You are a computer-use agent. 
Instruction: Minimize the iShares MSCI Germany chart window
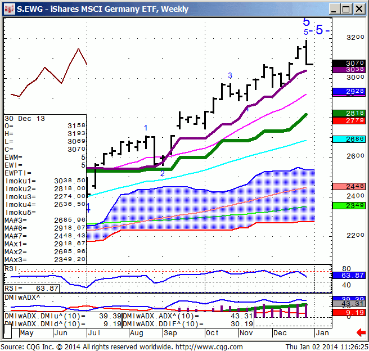(334, 8)
